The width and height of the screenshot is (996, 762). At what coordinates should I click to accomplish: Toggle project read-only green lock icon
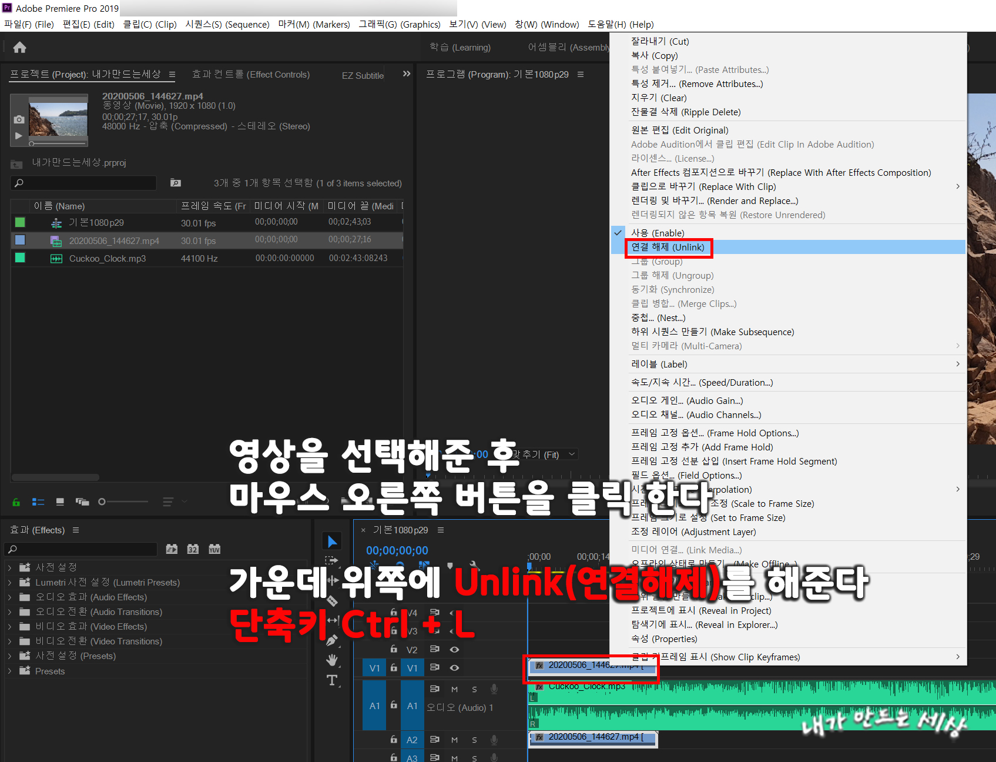tap(16, 502)
